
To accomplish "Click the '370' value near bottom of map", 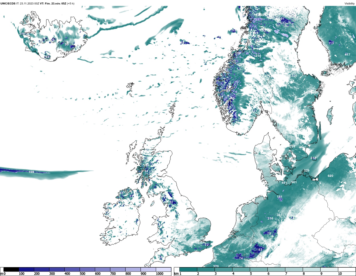I will click(216, 266).
